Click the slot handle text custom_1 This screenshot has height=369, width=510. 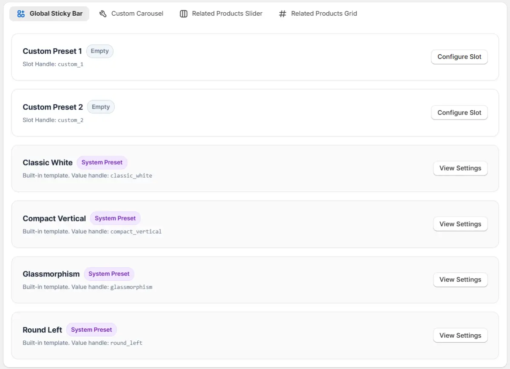[x=71, y=64]
